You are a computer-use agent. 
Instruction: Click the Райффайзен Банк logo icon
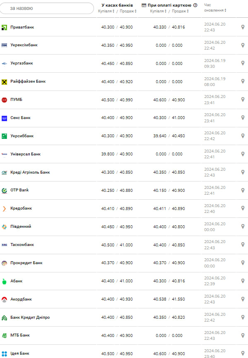pos(4,82)
